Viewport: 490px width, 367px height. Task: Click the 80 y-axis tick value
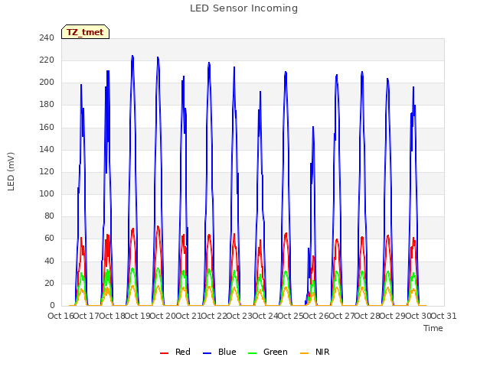coord(49,216)
